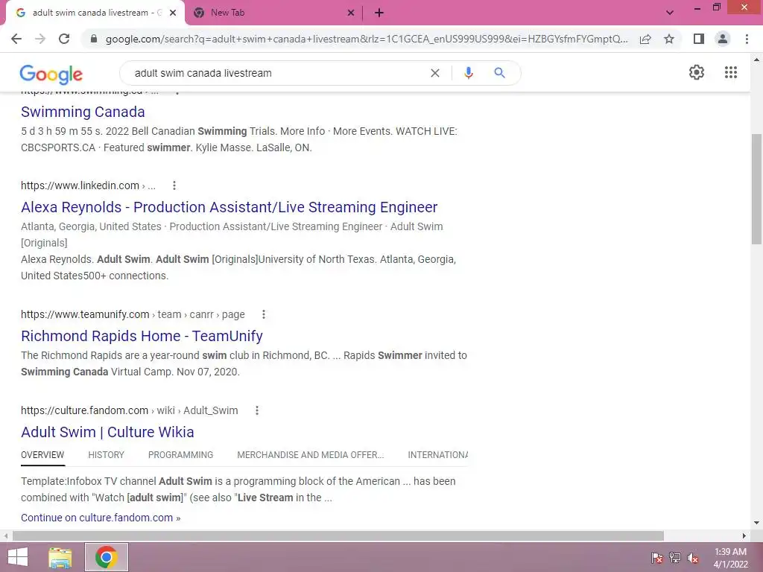Open the Adult Swim Culture Wikia result
This screenshot has width=763, height=572.
(107, 432)
